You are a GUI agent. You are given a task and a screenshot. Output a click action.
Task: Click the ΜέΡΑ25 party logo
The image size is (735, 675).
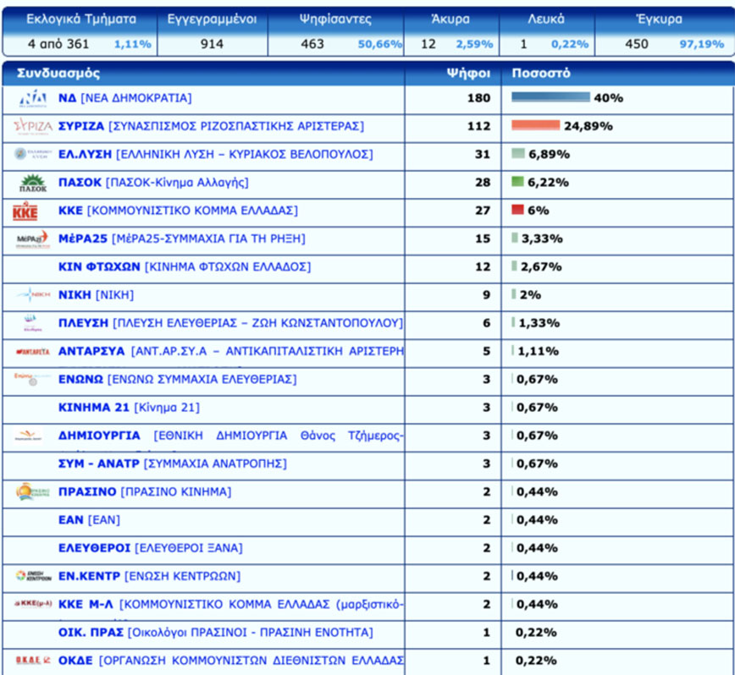coord(33,239)
